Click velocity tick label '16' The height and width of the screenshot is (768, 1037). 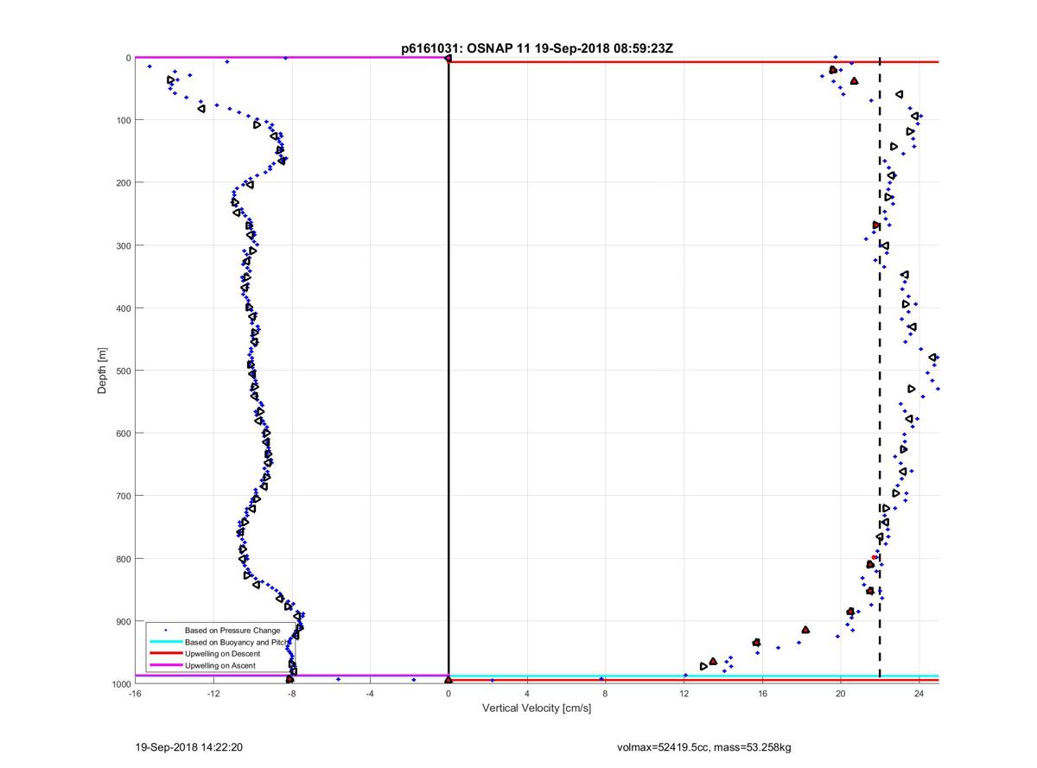point(762,694)
